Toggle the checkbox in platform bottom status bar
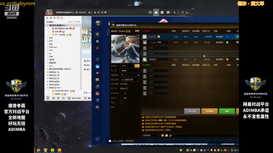This screenshot has height=153, width=273. (x=110, y=141)
